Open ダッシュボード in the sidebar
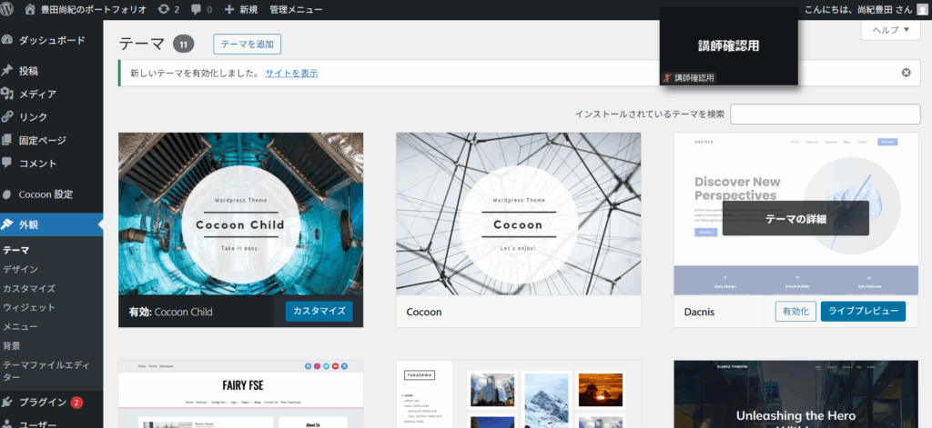This screenshot has width=932, height=428. pos(51,41)
